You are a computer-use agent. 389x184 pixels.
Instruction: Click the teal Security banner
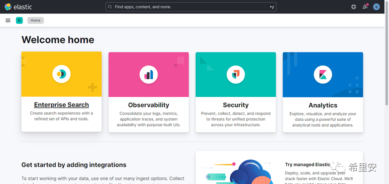pos(236,75)
